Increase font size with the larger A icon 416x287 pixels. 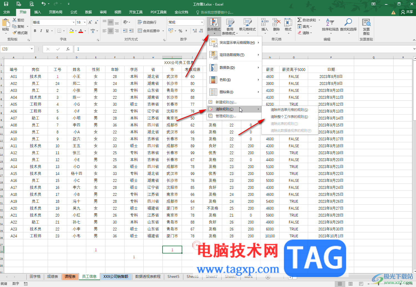pos(90,22)
